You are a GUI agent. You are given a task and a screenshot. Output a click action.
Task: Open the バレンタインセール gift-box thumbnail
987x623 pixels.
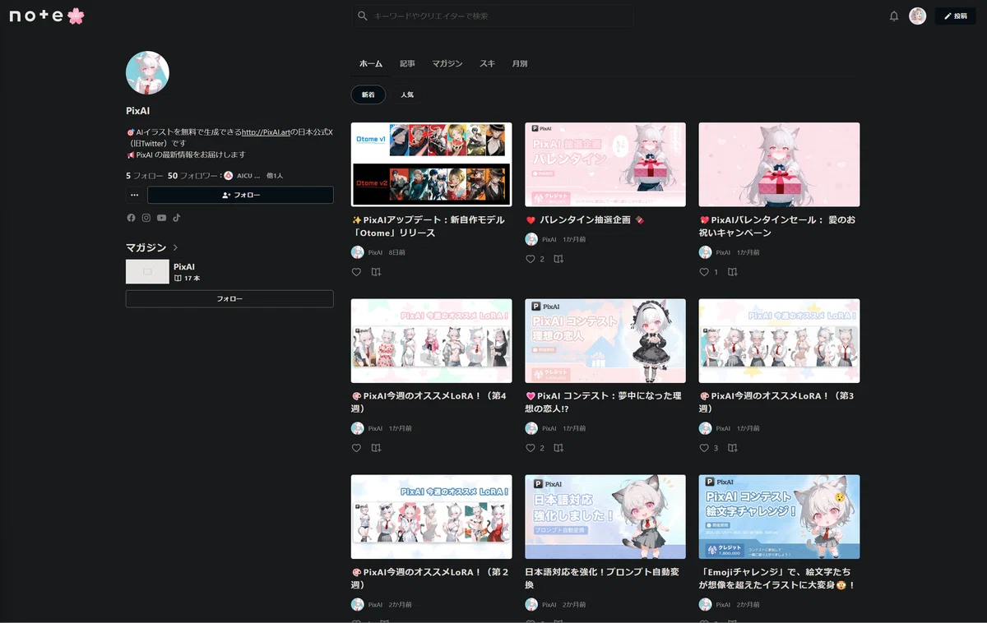coord(779,164)
